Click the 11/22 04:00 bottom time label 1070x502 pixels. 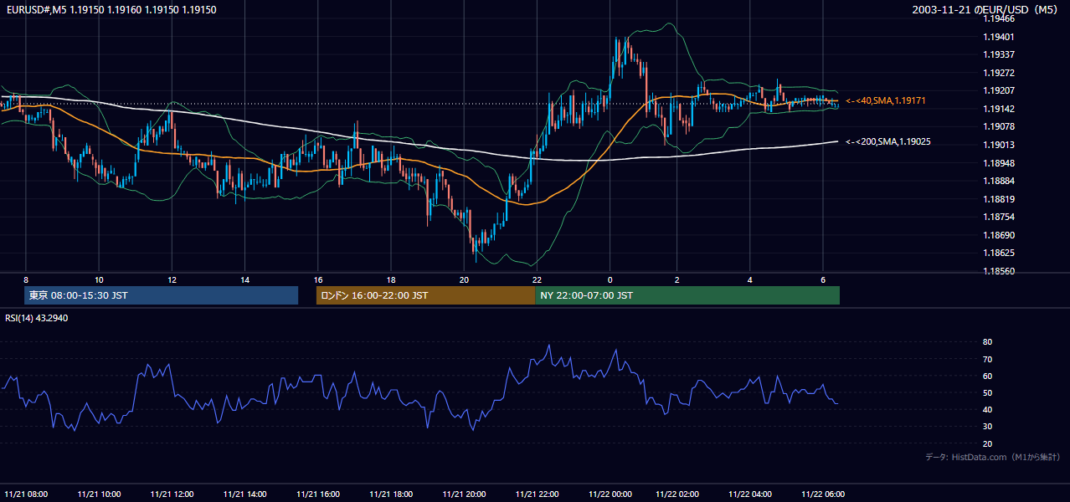point(749,494)
